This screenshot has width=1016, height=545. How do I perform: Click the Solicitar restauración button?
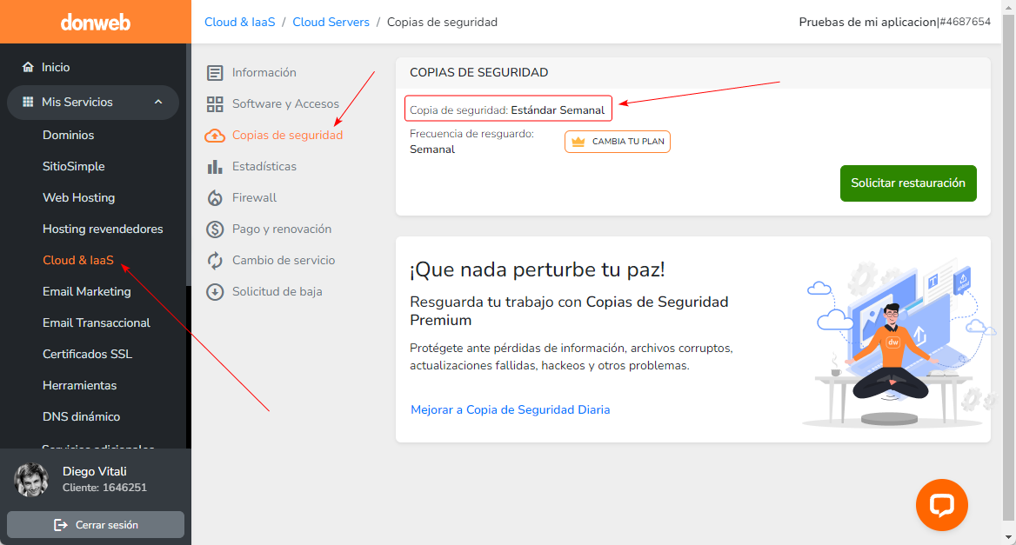click(x=908, y=183)
